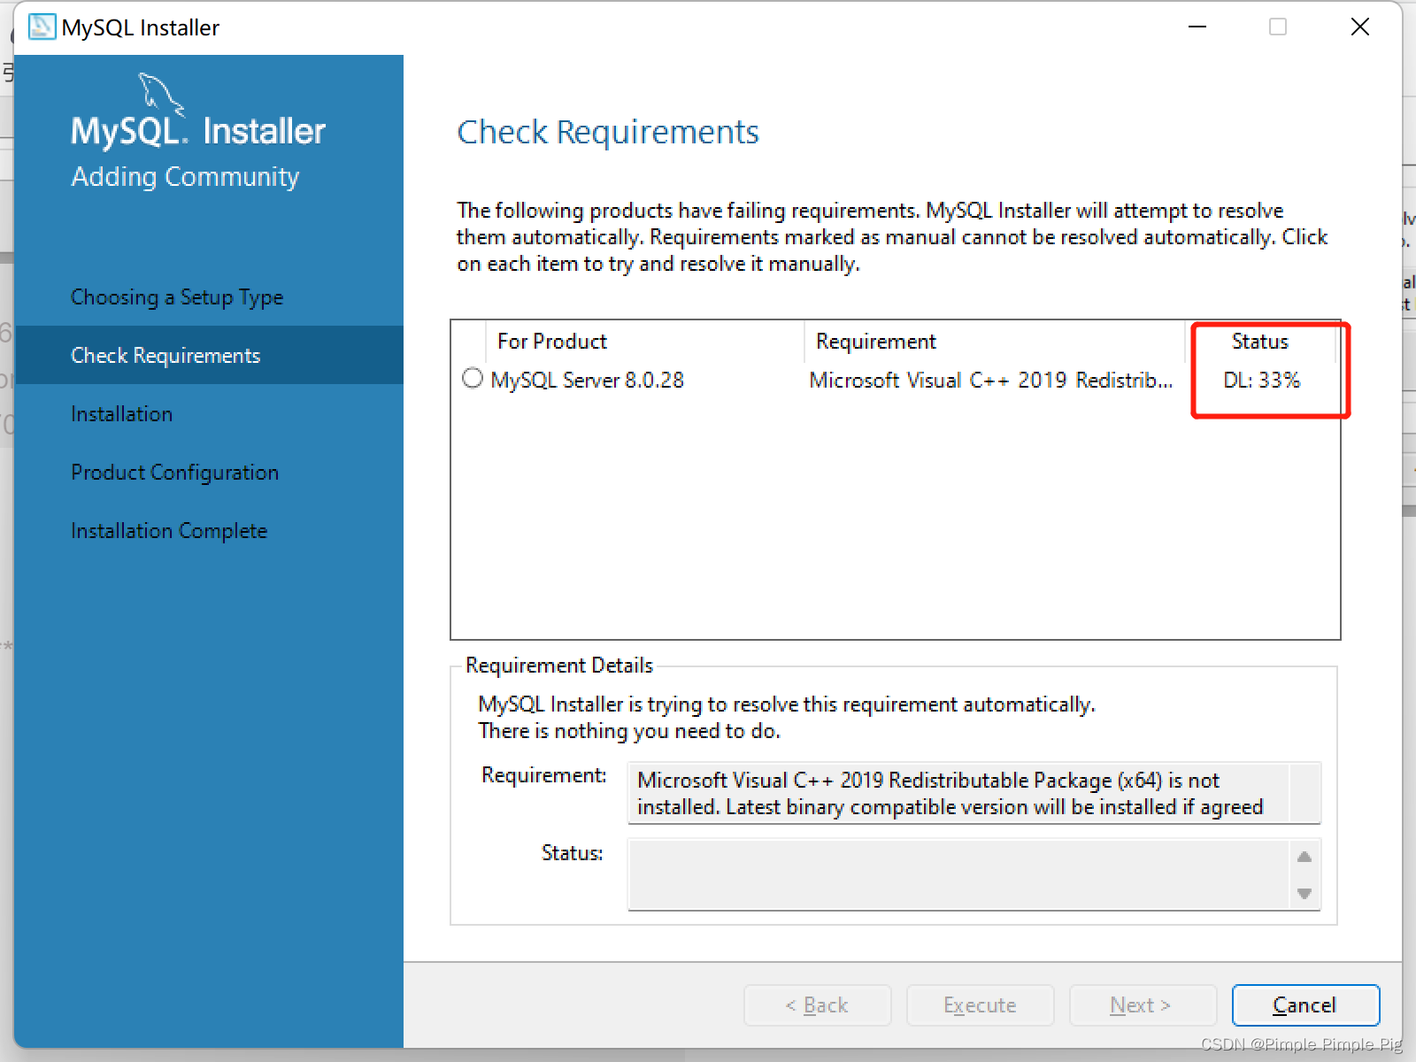
Task: Click the MySQL Installer title bar icon
Action: pos(42,27)
